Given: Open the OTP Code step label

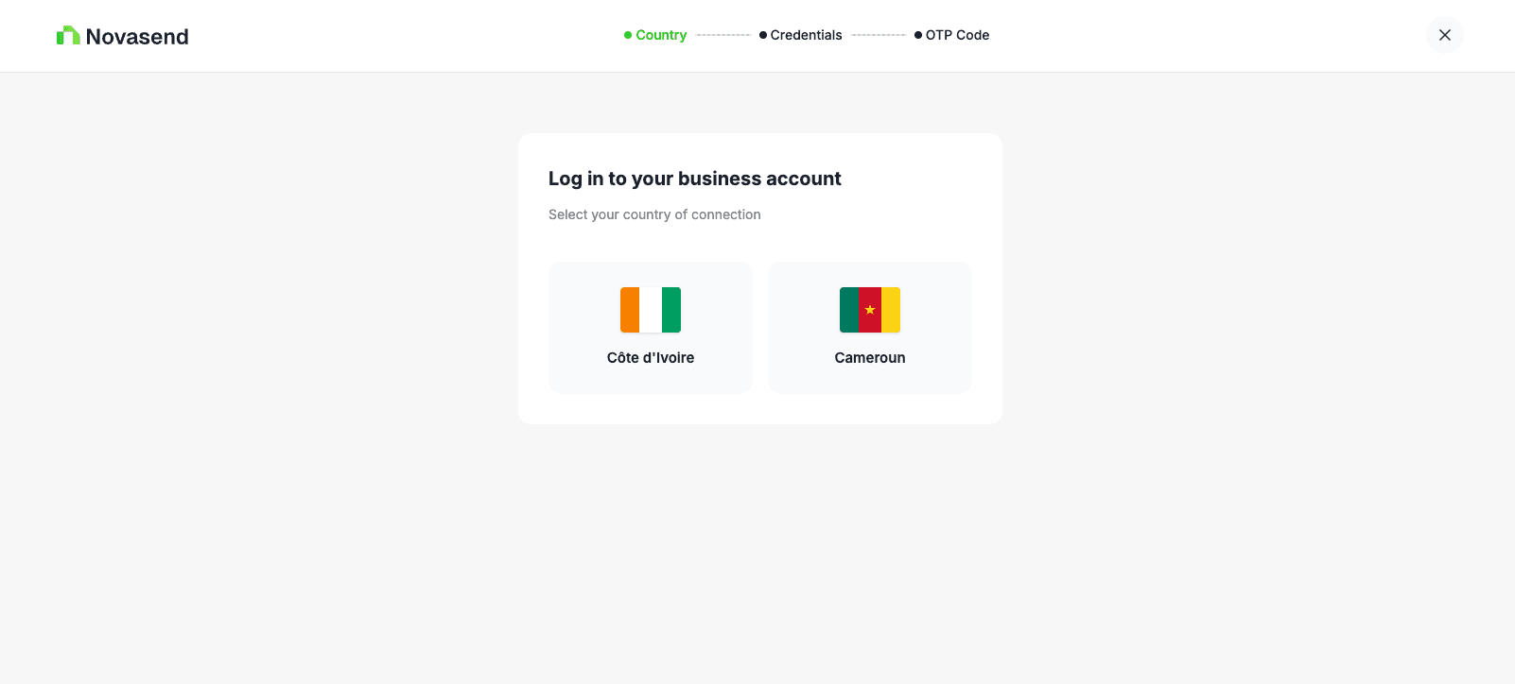Looking at the screenshot, I should pyautogui.click(x=957, y=35).
